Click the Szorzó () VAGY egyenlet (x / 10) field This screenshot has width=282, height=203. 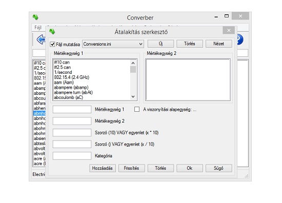72,144
